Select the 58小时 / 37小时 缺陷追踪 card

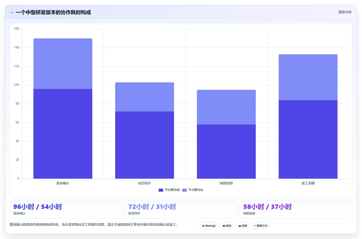point(296,209)
